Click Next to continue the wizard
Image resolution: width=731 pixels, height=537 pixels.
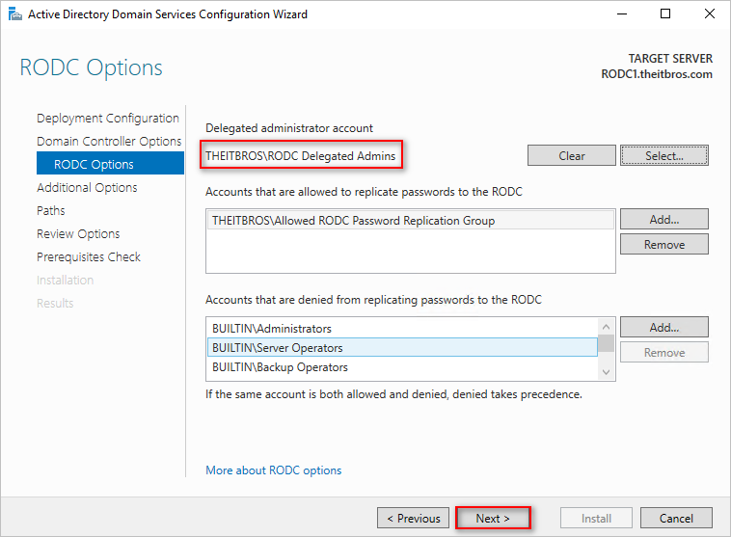point(493,518)
